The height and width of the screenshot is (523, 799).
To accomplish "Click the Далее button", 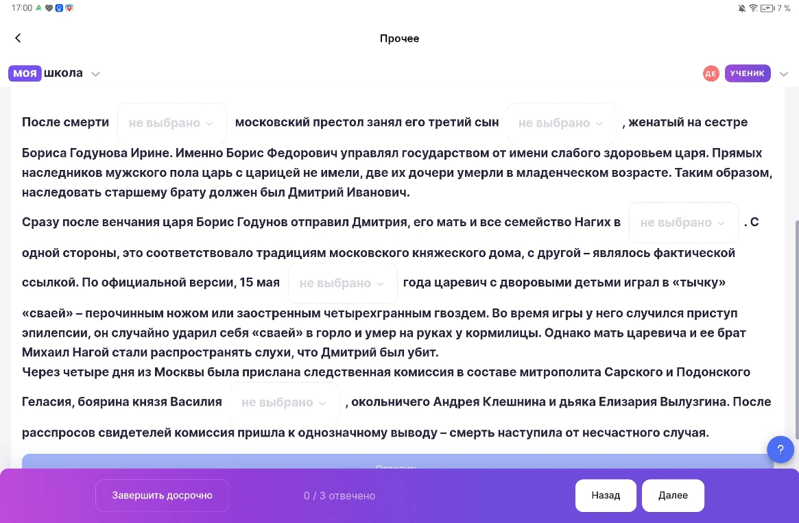I will pyautogui.click(x=673, y=496).
